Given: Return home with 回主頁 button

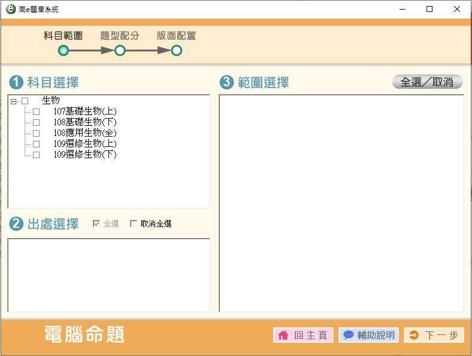Looking at the screenshot, I should coord(303,335).
